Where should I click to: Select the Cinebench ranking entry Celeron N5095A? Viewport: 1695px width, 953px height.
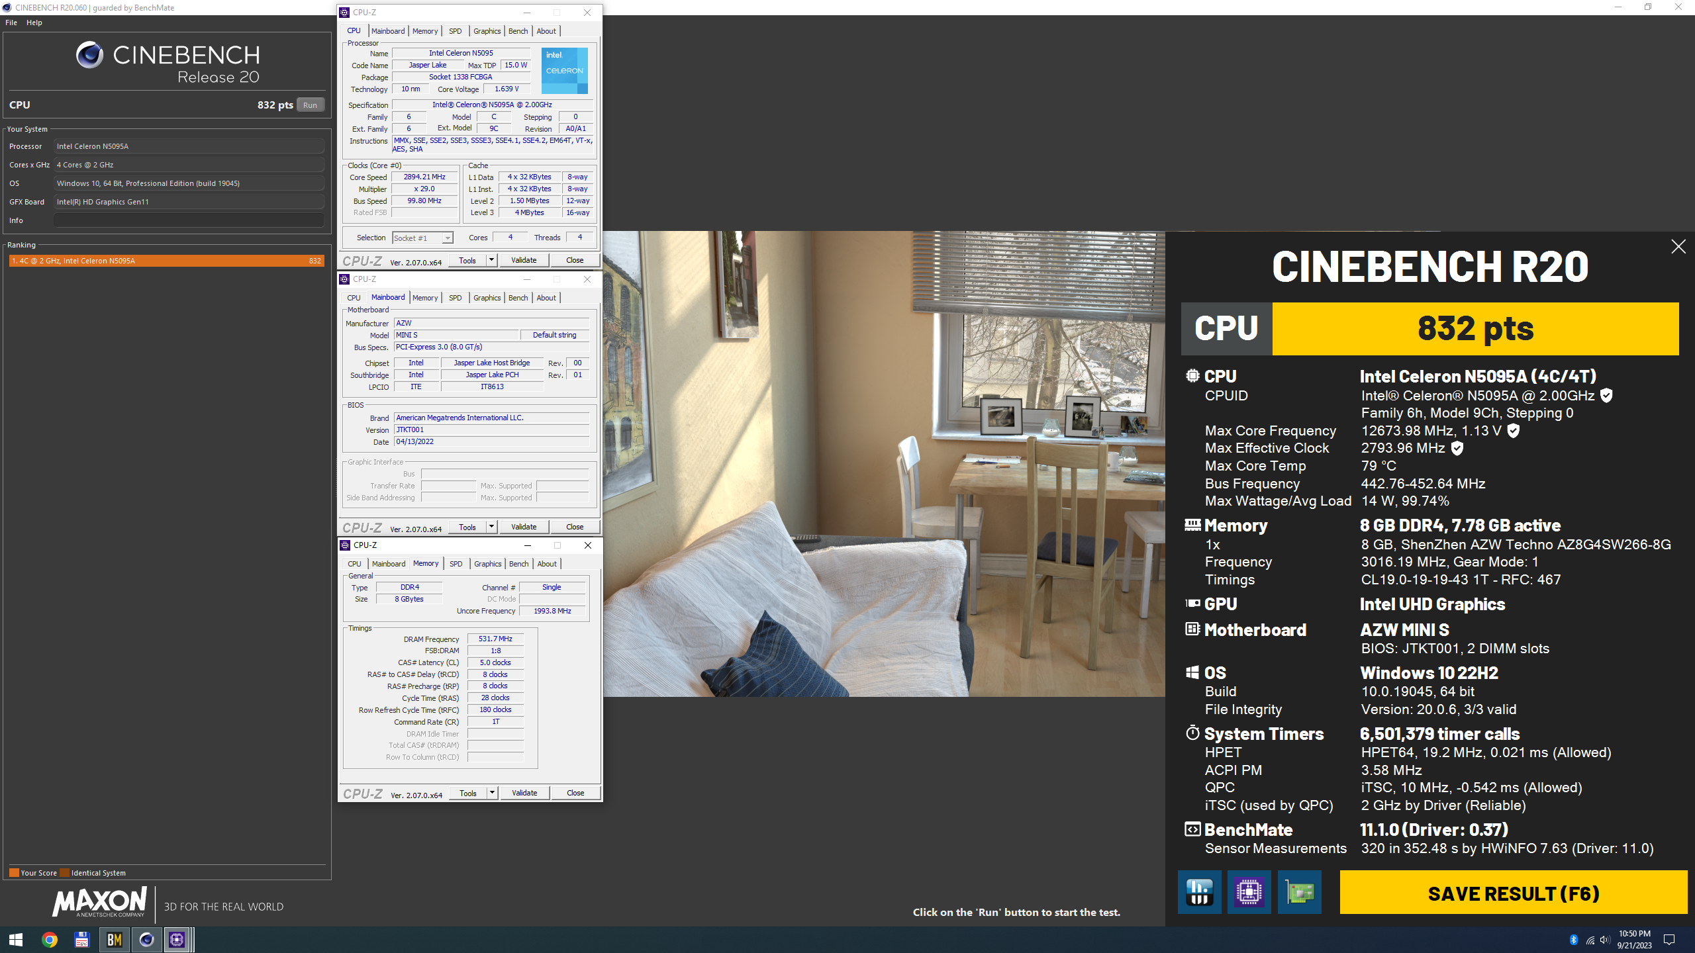point(166,261)
